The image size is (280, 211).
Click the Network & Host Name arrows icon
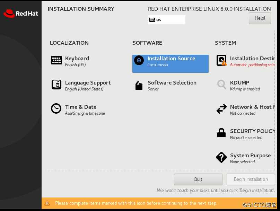(x=221, y=109)
